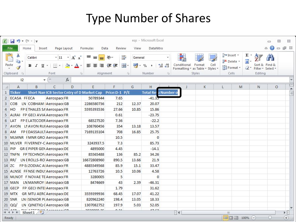Click the Copy icon in Clipboard group
This screenshot has width=296, height=222.
pos(18,61)
